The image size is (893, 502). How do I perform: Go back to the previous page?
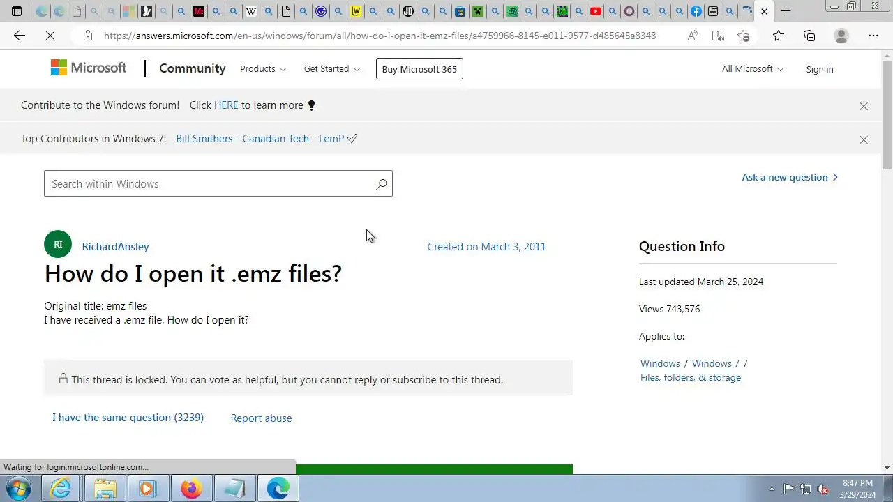(x=20, y=36)
